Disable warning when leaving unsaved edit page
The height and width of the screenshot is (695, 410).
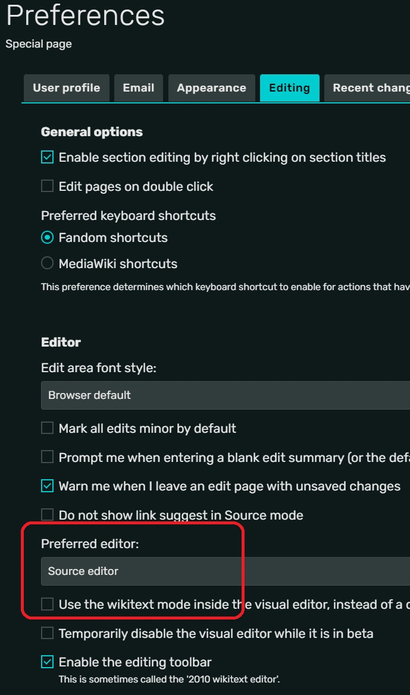(46, 486)
